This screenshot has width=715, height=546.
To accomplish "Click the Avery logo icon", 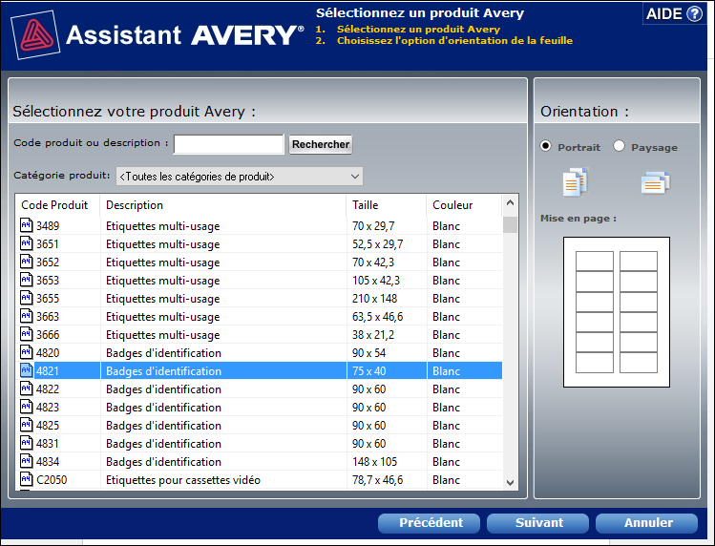I will tap(35, 34).
